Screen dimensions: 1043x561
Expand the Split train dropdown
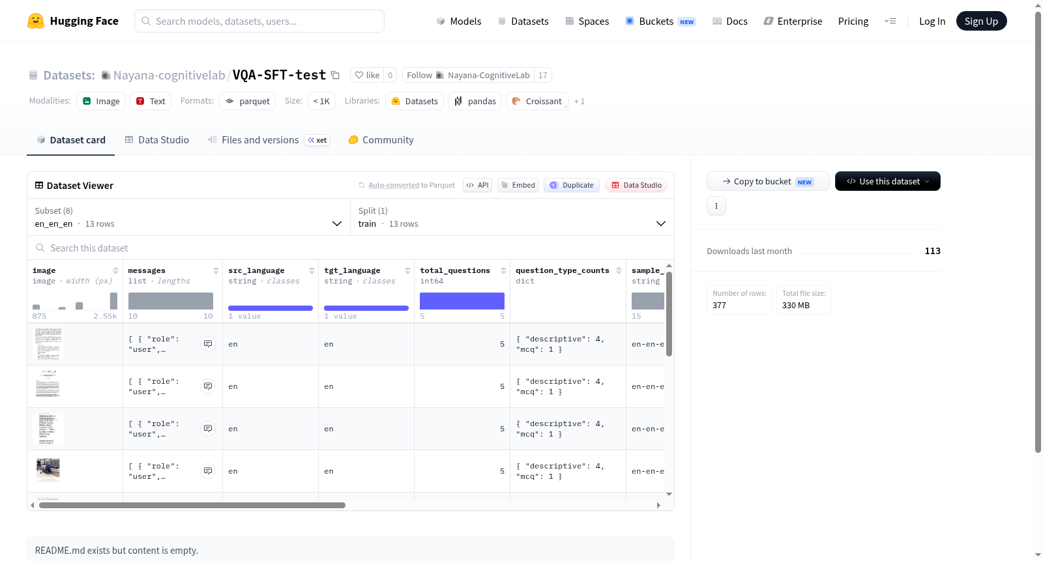(x=512, y=217)
